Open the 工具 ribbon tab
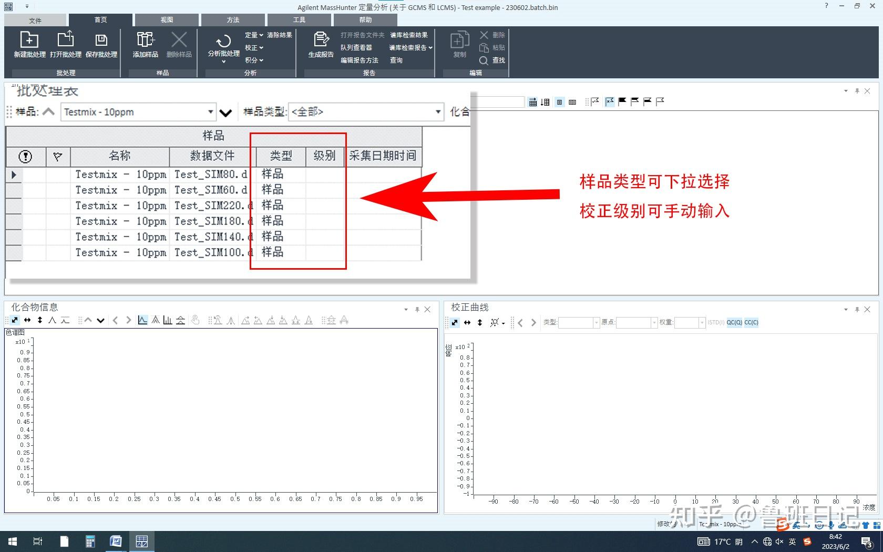 [x=299, y=19]
